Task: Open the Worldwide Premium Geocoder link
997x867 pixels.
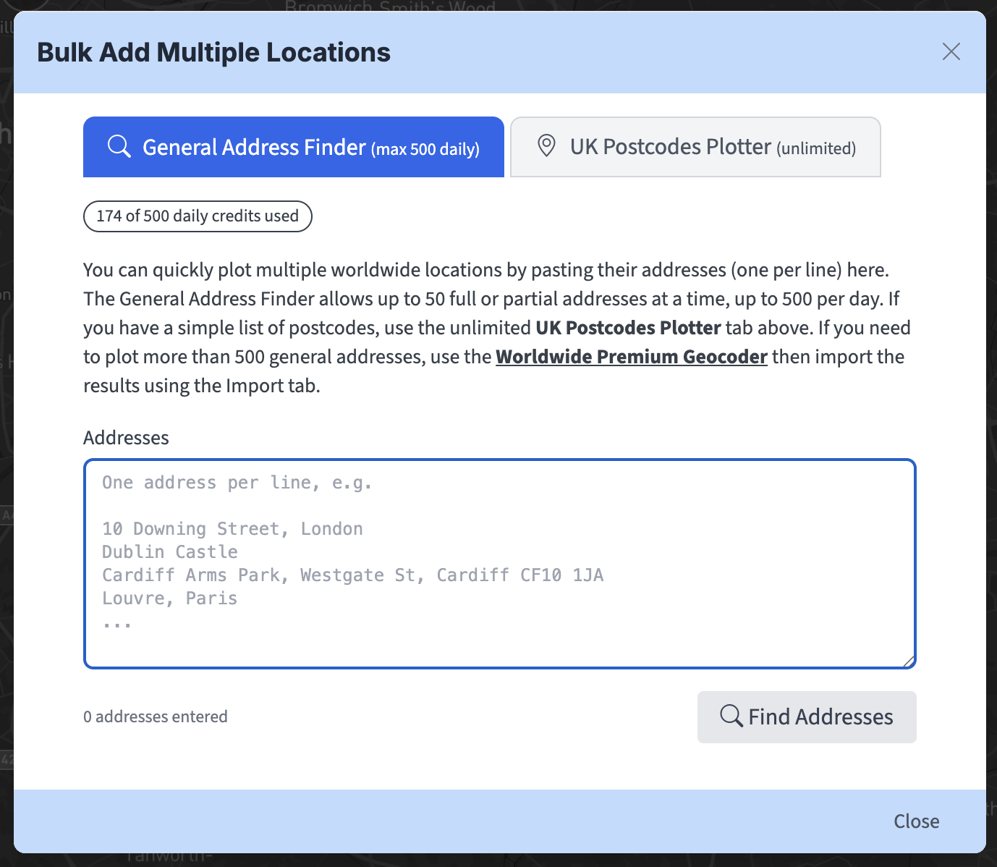Action: click(631, 357)
